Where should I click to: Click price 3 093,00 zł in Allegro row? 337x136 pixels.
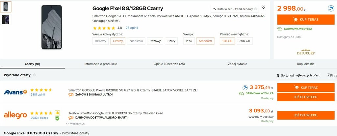click(x=261, y=111)
